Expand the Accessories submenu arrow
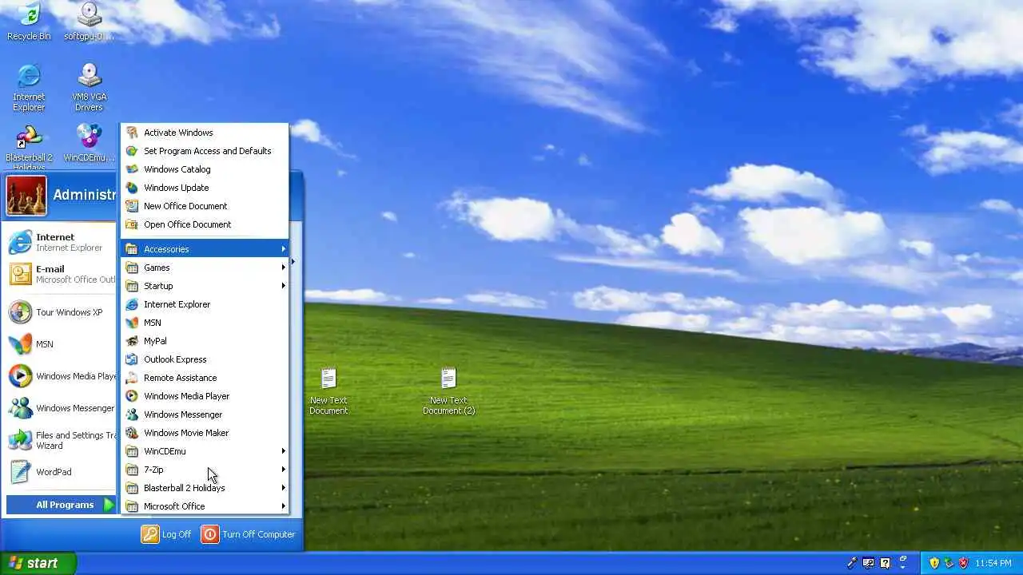 pyautogui.click(x=283, y=249)
